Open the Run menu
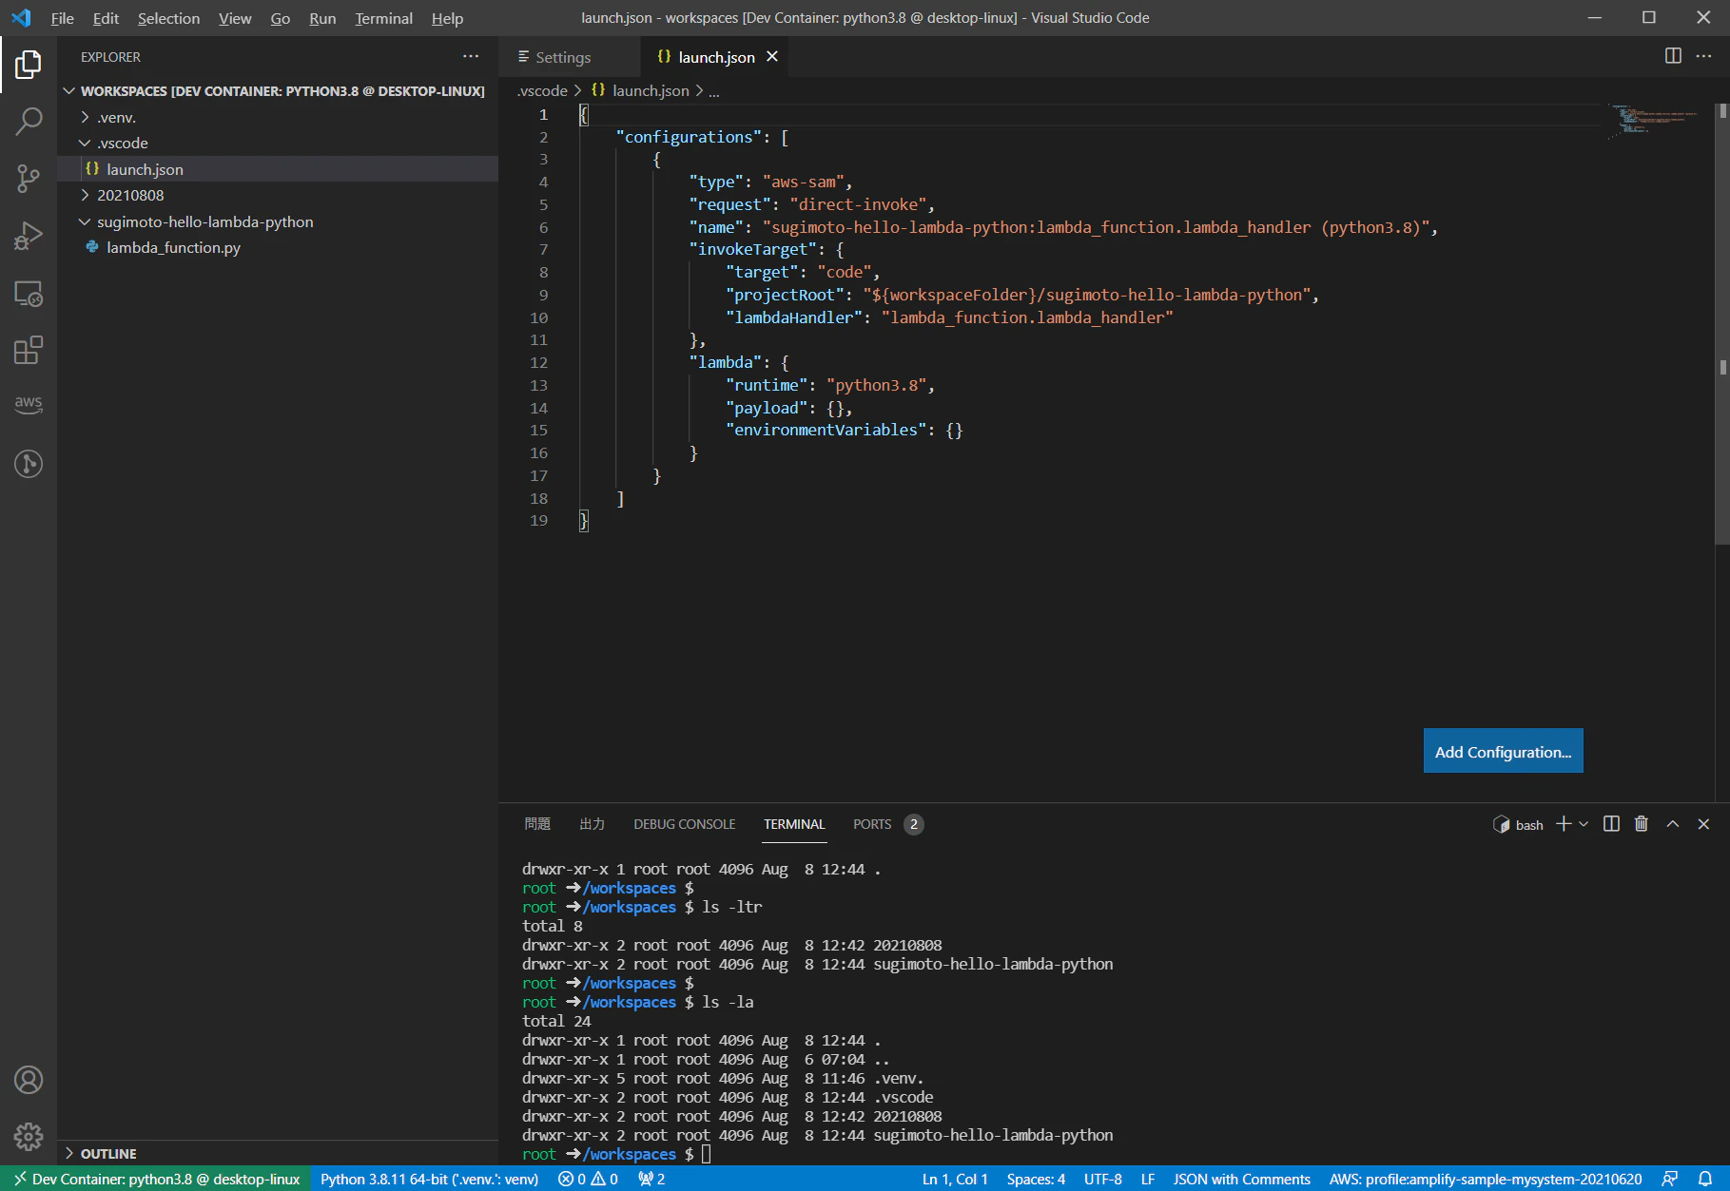Viewport: 1730px width, 1191px height. point(322,18)
